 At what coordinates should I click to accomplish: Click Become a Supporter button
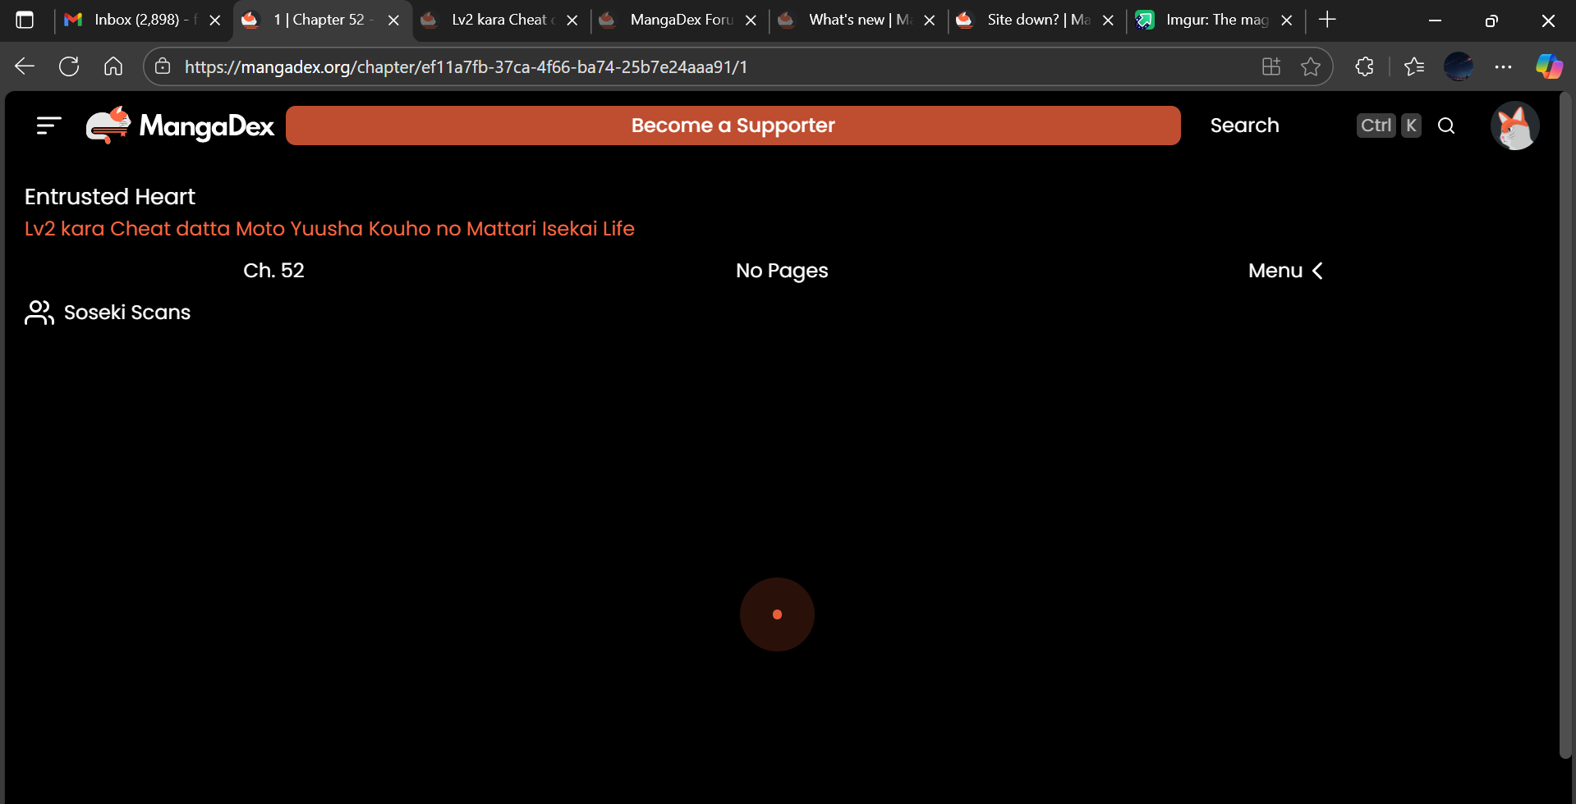tap(733, 126)
